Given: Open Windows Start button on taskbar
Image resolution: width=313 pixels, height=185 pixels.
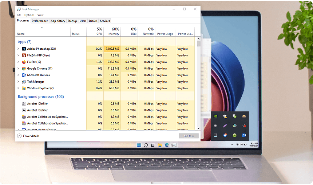Looking at the screenshot, I should pyautogui.click(x=139, y=145).
